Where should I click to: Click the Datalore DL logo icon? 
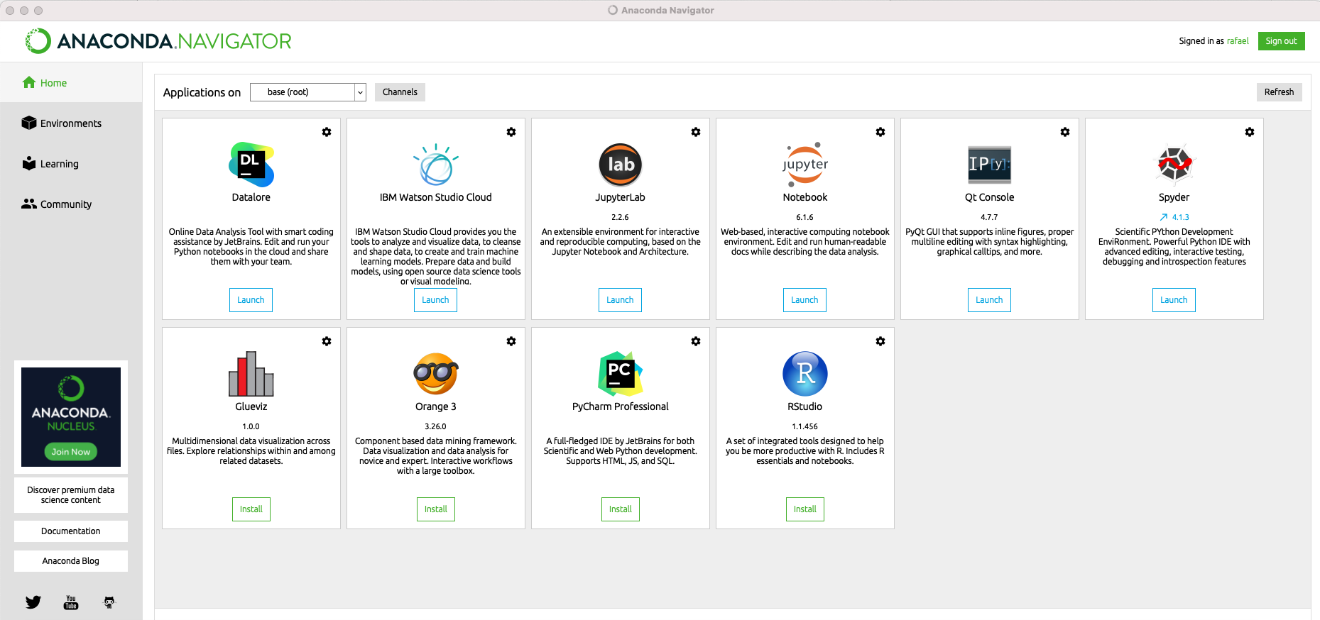(251, 165)
